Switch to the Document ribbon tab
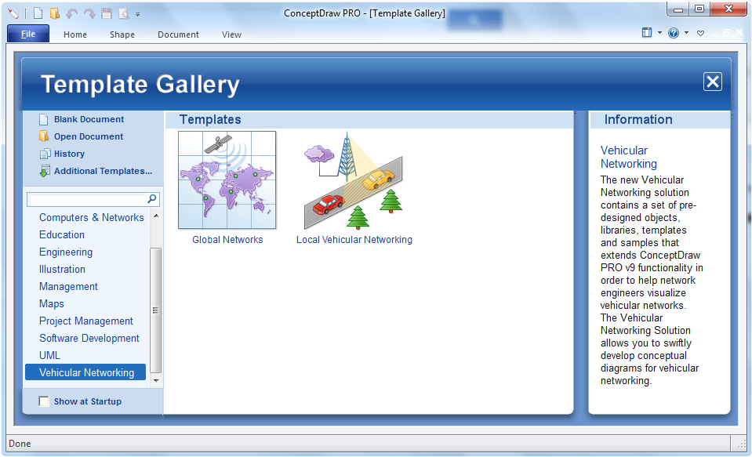 (x=178, y=34)
